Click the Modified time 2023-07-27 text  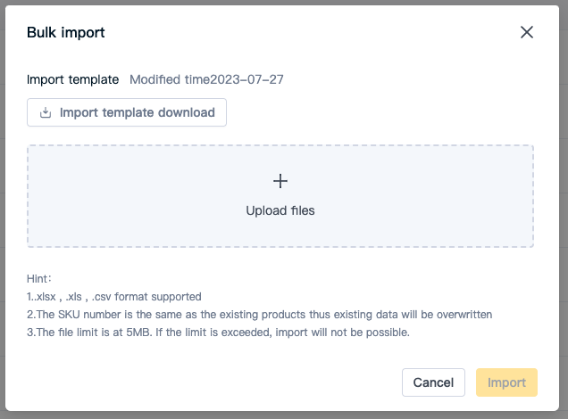click(206, 79)
